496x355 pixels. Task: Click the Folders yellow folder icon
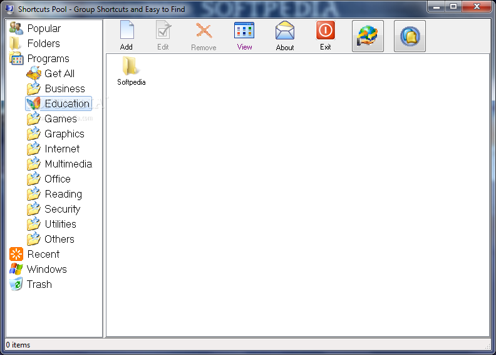pos(14,43)
